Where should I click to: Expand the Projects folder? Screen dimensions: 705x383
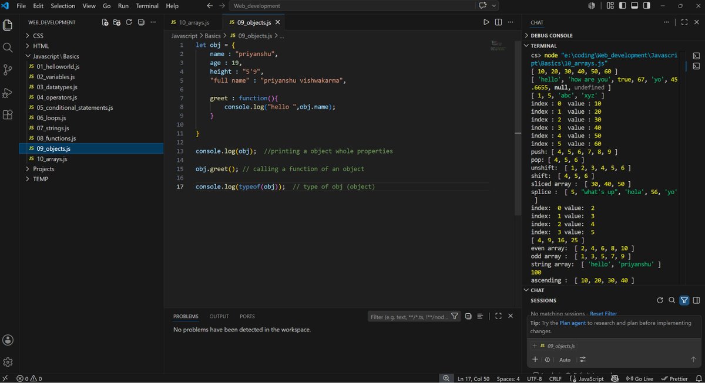43,169
